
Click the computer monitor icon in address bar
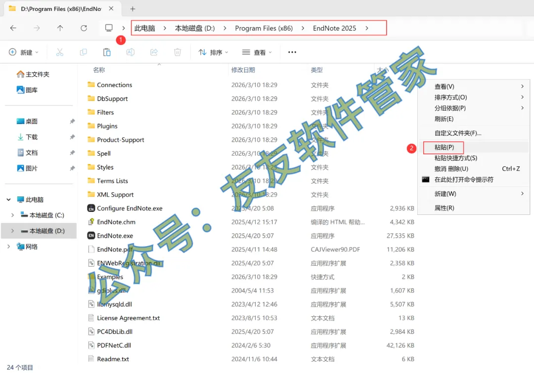[109, 28]
